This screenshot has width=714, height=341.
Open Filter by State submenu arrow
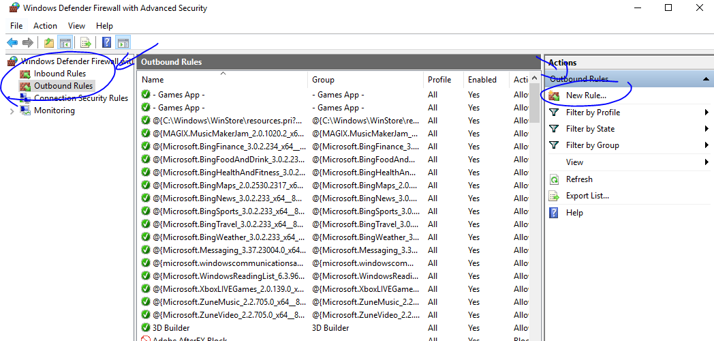pos(707,129)
